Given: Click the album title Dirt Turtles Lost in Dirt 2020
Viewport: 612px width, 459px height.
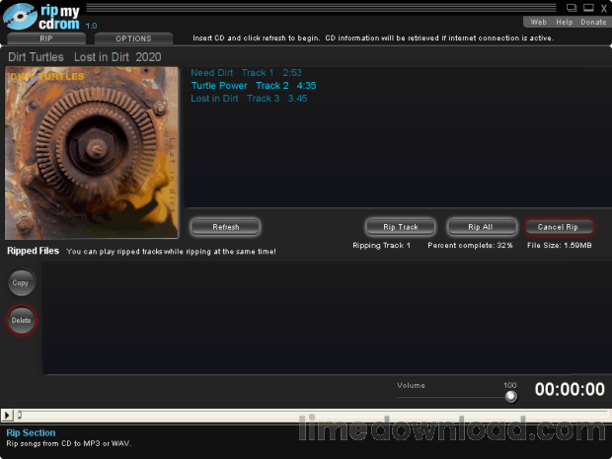Looking at the screenshot, I should pos(85,57).
